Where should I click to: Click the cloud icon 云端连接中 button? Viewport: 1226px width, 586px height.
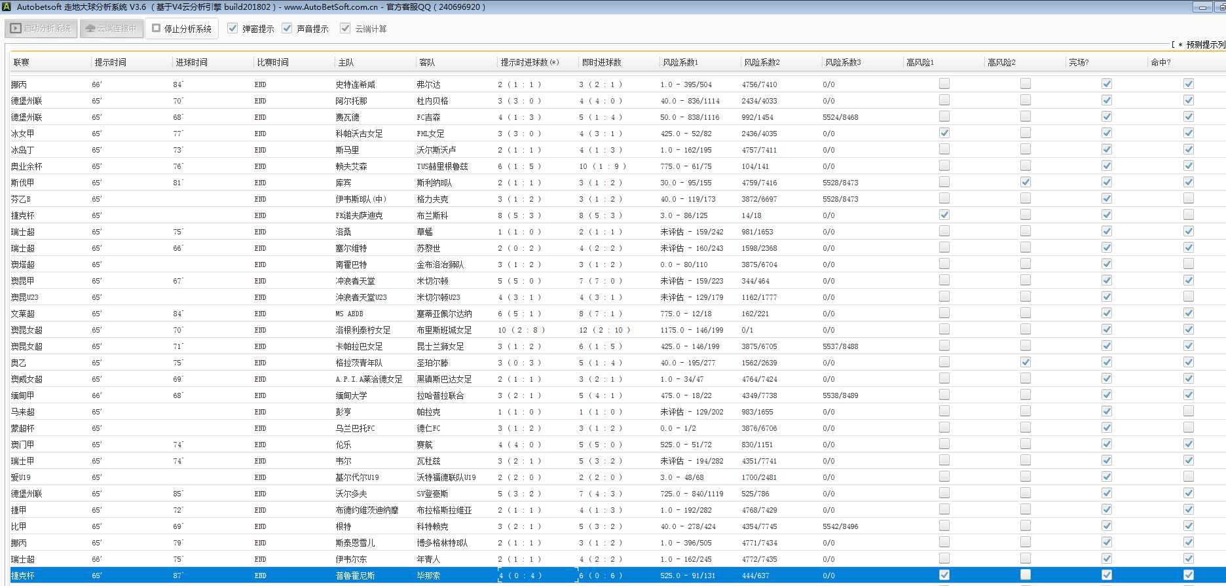[x=111, y=29]
